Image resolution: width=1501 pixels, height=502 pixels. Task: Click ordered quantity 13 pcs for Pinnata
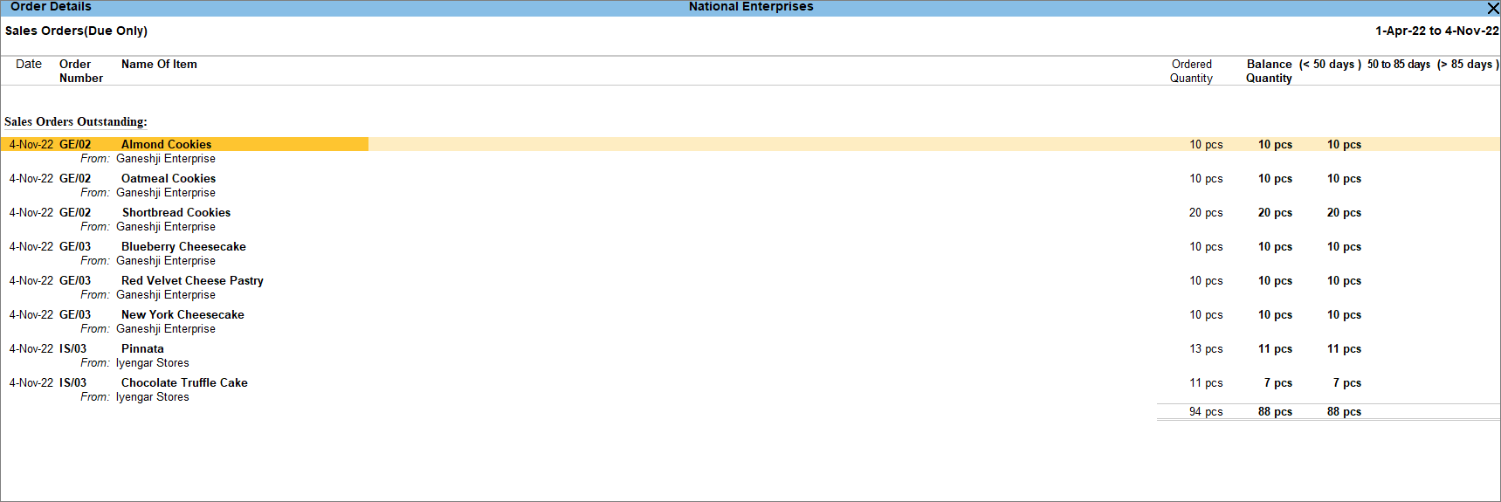click(x=1206, y=348)
